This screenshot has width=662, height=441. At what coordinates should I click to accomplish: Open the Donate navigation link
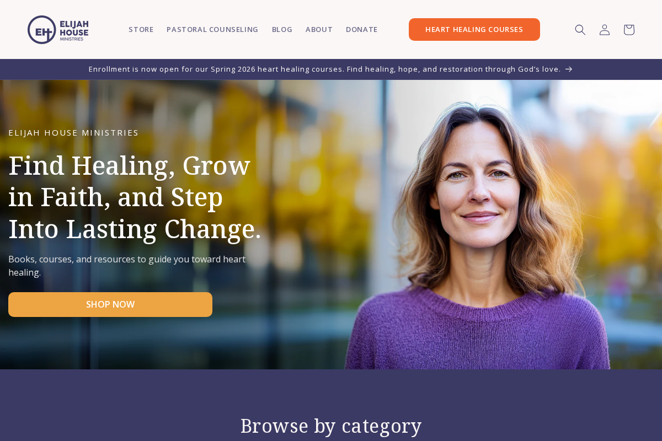362,30
